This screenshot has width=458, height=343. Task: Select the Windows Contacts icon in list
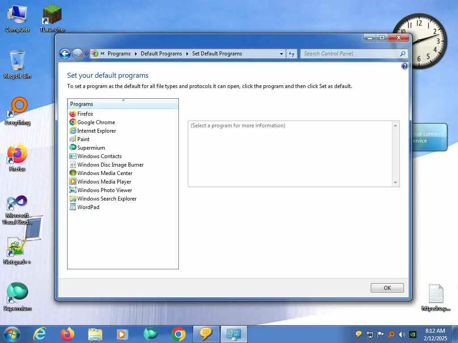click(x=73, y=156)
